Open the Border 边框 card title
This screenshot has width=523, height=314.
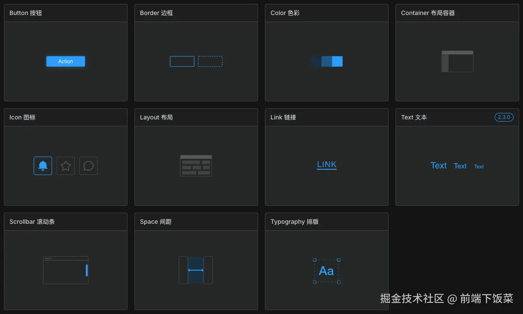pos(156,13)
